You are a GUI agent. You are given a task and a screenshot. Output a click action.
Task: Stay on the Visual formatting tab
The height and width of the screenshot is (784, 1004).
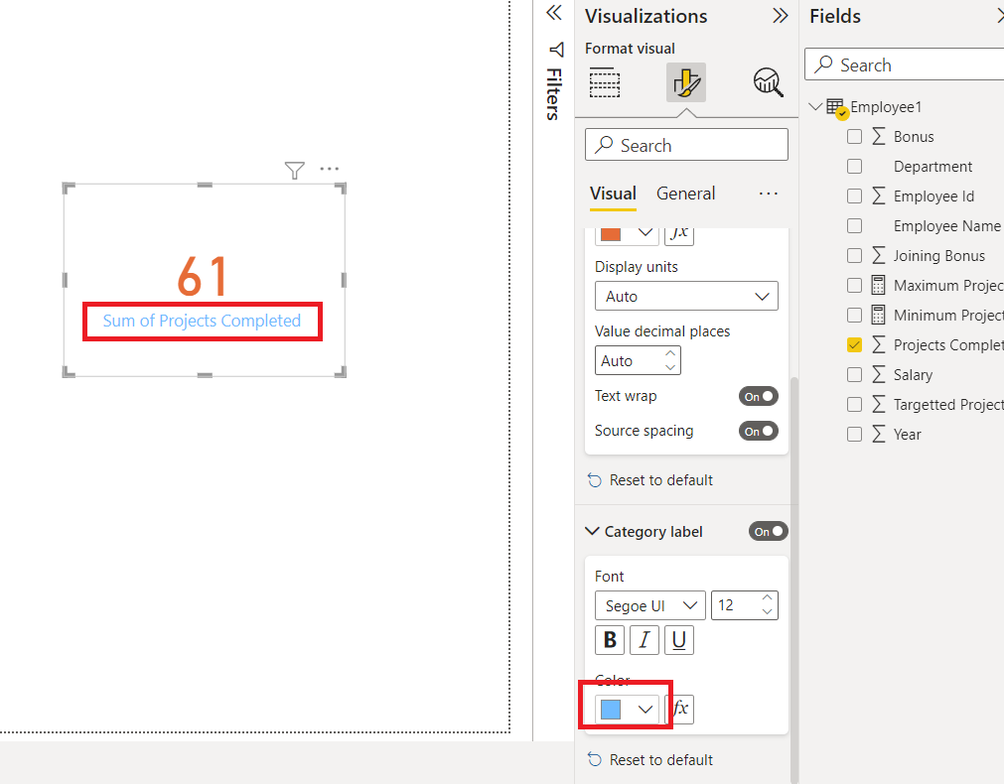tap(613, 193)
